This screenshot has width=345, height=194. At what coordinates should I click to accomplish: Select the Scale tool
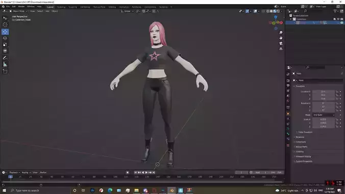5,44
